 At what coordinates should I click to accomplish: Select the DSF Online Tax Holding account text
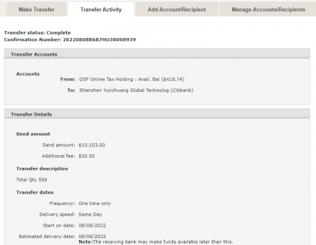[x=131, y=79]
